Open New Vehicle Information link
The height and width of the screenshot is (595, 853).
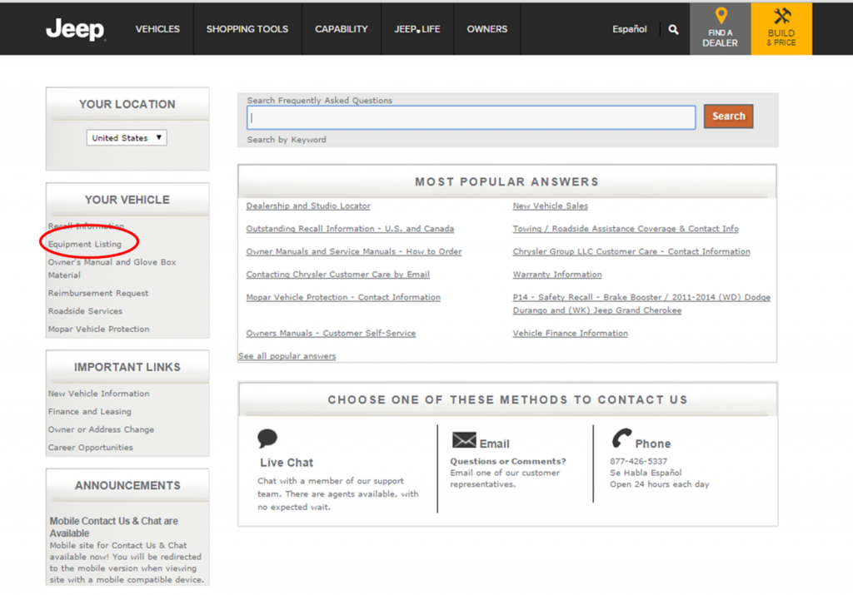[x=98, y=394]
